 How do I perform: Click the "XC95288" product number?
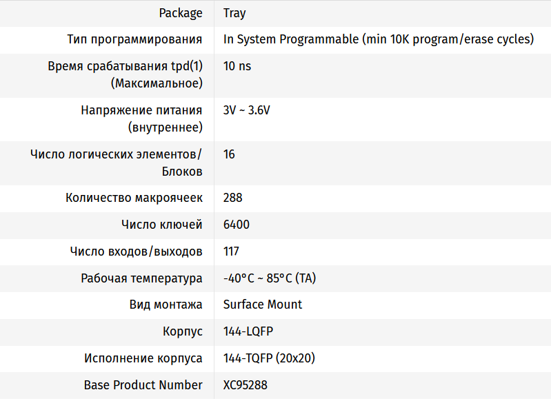point(245,385)
